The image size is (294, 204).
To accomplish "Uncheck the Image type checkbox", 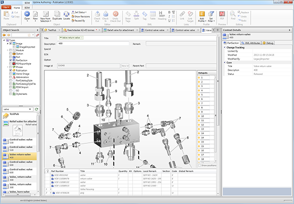I will (10, 43).
